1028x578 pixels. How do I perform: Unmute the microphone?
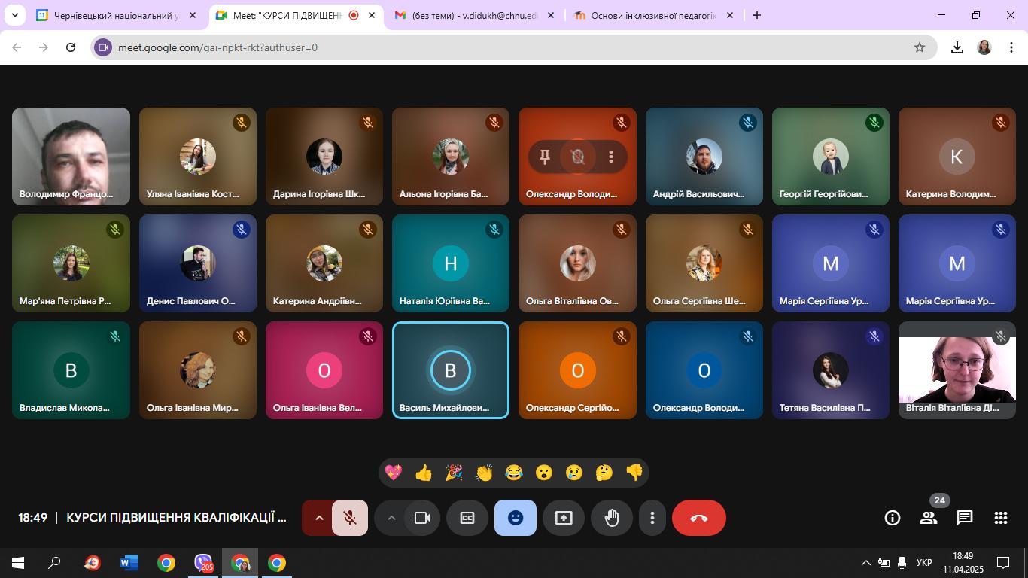350,518
